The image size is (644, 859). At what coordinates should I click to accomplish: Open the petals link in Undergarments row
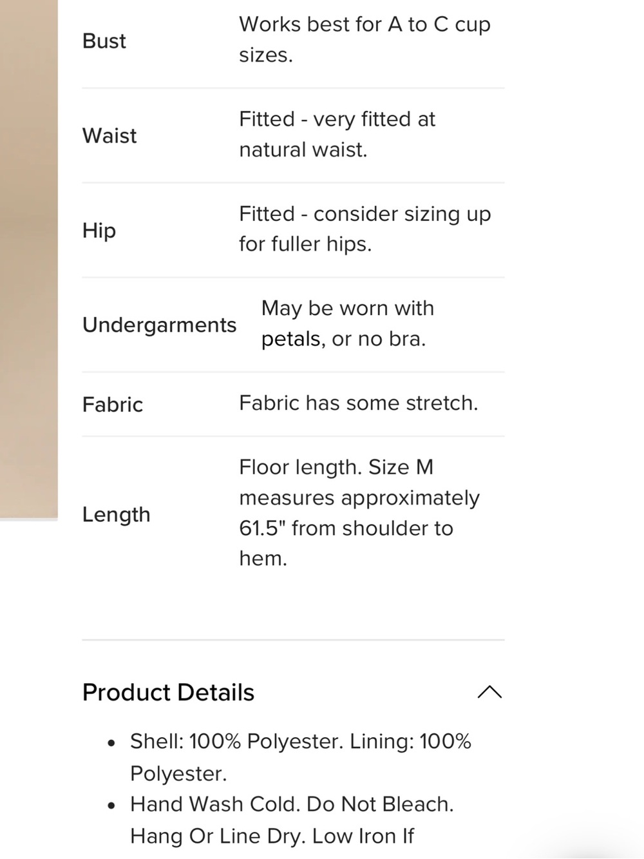(291, 339)
